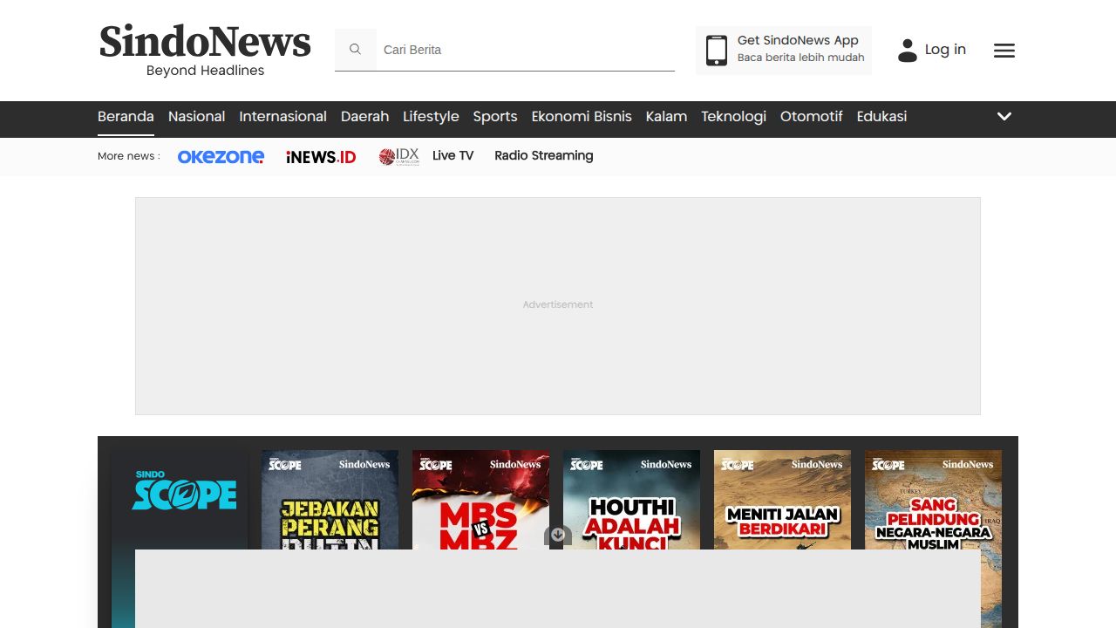The width and height of the screenshot is (1116, 628).
Task: Open the Live TV link
Action: tap(453, 156)
